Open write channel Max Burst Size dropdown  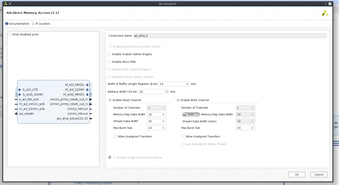(x=245, y=128)
